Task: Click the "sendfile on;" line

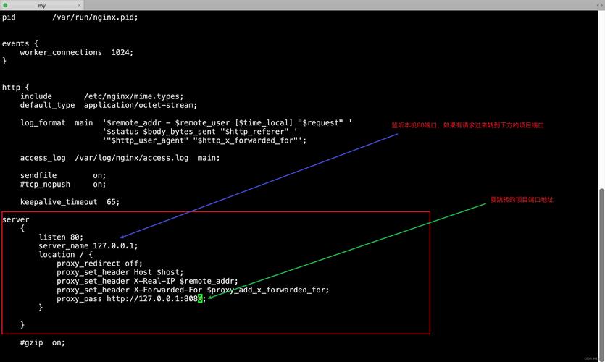Action: pos(63,176)
